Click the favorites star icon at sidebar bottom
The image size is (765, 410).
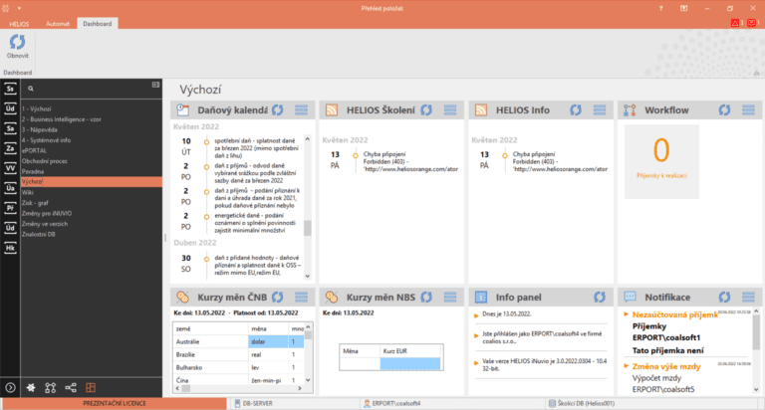[x=31, y=388]
